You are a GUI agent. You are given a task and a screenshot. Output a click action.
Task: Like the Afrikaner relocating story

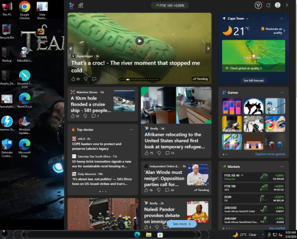pos(147,153)
